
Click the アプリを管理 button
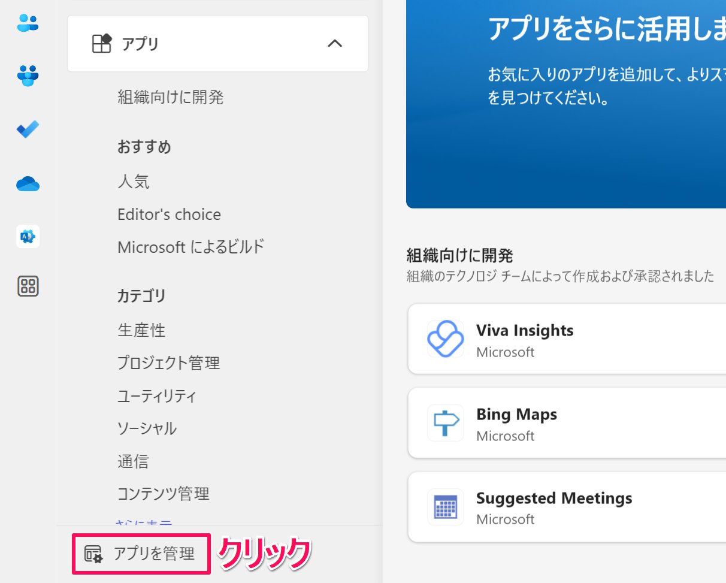[141, 554]
